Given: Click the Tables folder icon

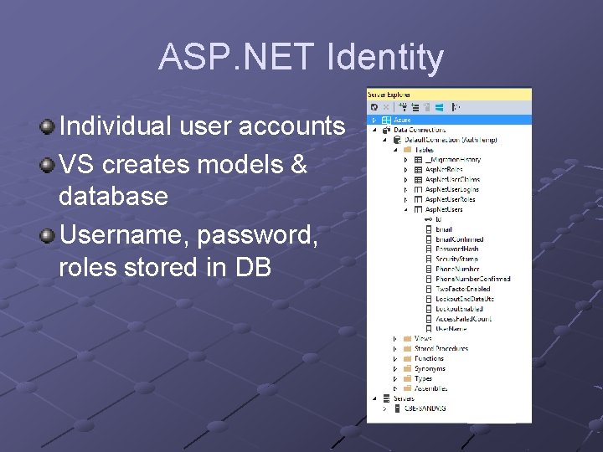Looking at the screenshot, I should coord(408,150).
